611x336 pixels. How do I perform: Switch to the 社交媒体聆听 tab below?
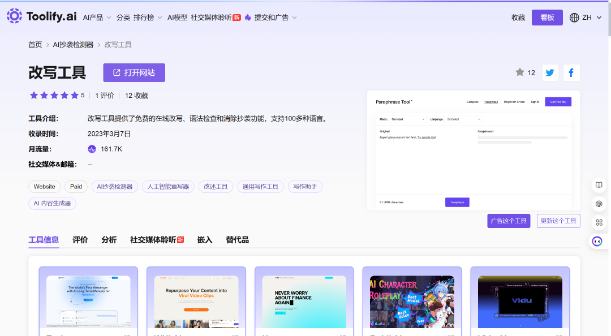tap(157, 240)
